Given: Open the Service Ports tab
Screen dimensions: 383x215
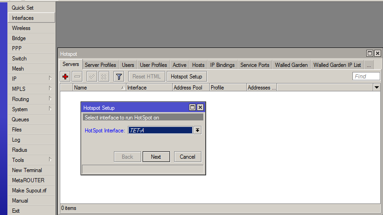Looking at the screenshot, I should coord(255,65).
